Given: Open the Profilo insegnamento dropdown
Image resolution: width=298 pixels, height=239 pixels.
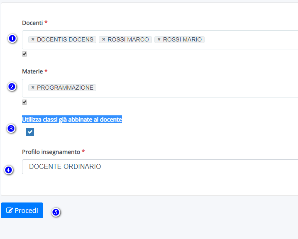Looking at the screenshot, I should point(160,167).
